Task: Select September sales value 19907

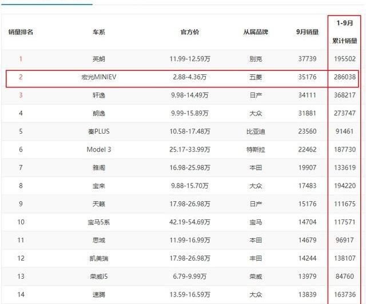Action: click(x=308, y=168)
